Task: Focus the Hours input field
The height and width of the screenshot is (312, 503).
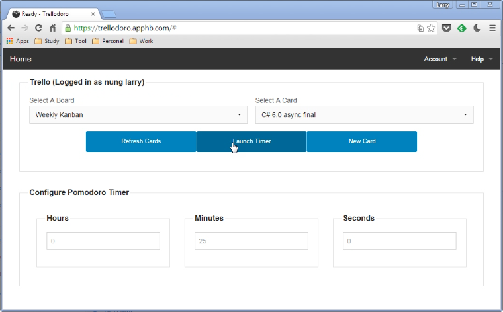Action: tap(103, 241)
